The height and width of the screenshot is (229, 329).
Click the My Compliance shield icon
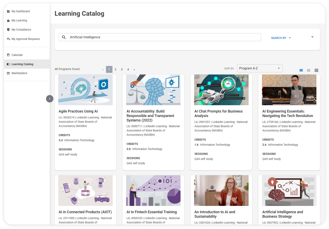point(8,30)
